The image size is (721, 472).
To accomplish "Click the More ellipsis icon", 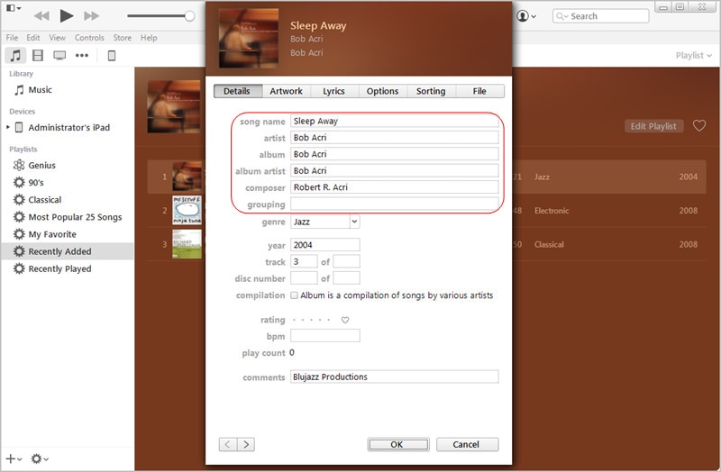I will coord(82,56).
